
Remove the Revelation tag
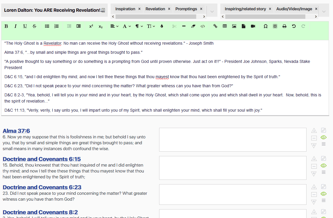click(169, 9)
